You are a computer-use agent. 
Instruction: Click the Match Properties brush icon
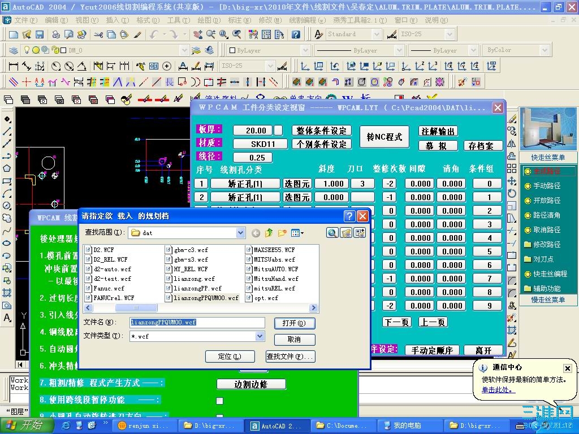pyautogui.click(x=137, y=34)
